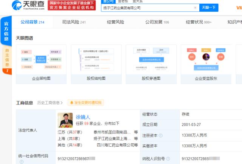Click 江苏 (共37家) region entry
The image size is (242, 164).
70,132
